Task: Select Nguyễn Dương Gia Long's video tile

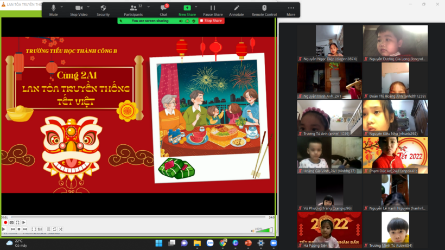Action: [x=395, y=43]
